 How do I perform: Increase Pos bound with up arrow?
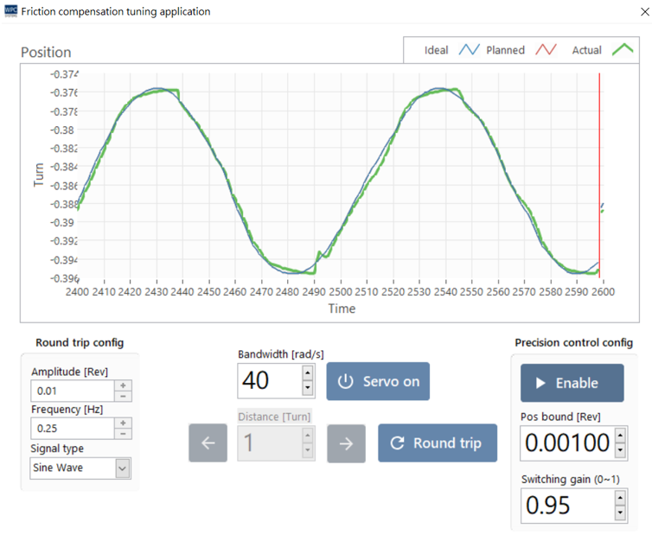[620, 436]
